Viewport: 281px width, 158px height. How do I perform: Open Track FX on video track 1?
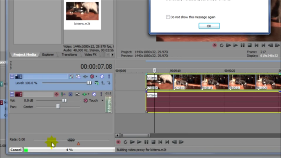(x=85, y=77)
